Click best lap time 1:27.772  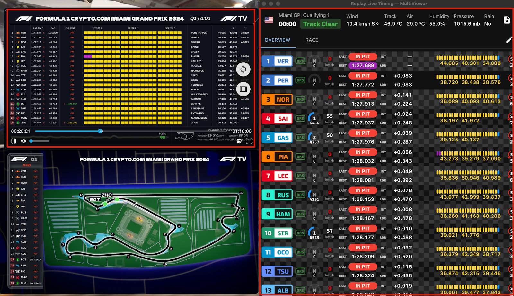point(363,85)
